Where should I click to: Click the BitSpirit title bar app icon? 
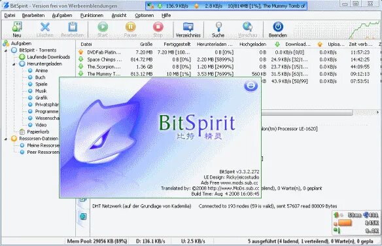pyautogui.click(x=5, y=6)
